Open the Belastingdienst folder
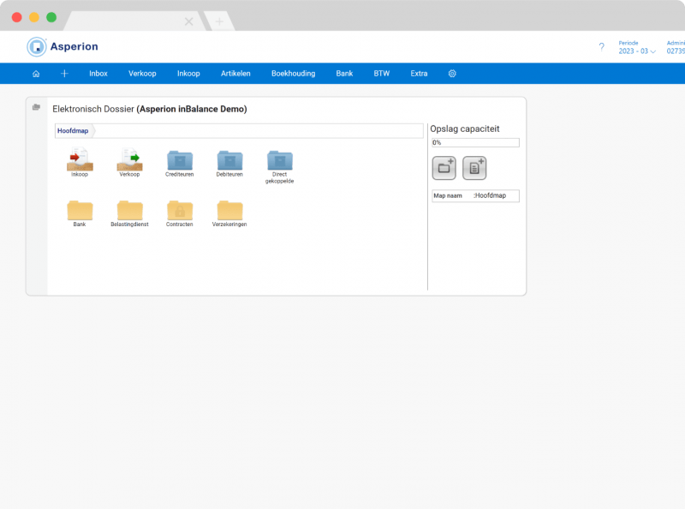This screenshot has width=685, height=509. click(129, 210)
